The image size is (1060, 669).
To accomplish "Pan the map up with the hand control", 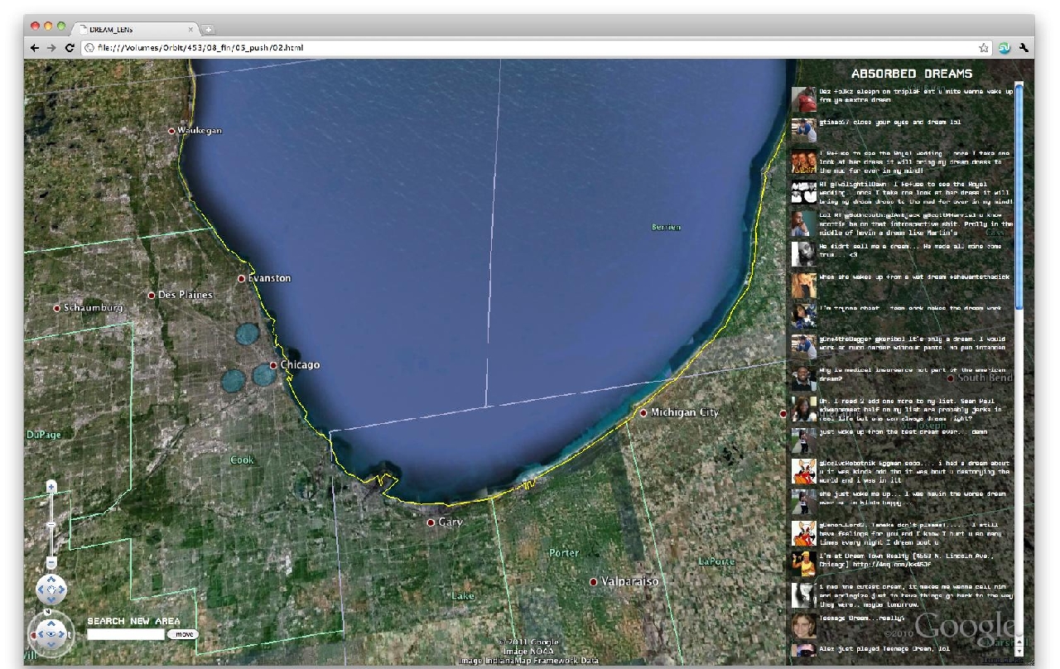I will click(x=51, y=580).
